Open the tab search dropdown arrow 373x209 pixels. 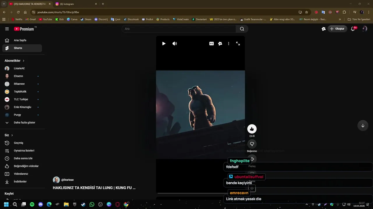pos(4,4)
